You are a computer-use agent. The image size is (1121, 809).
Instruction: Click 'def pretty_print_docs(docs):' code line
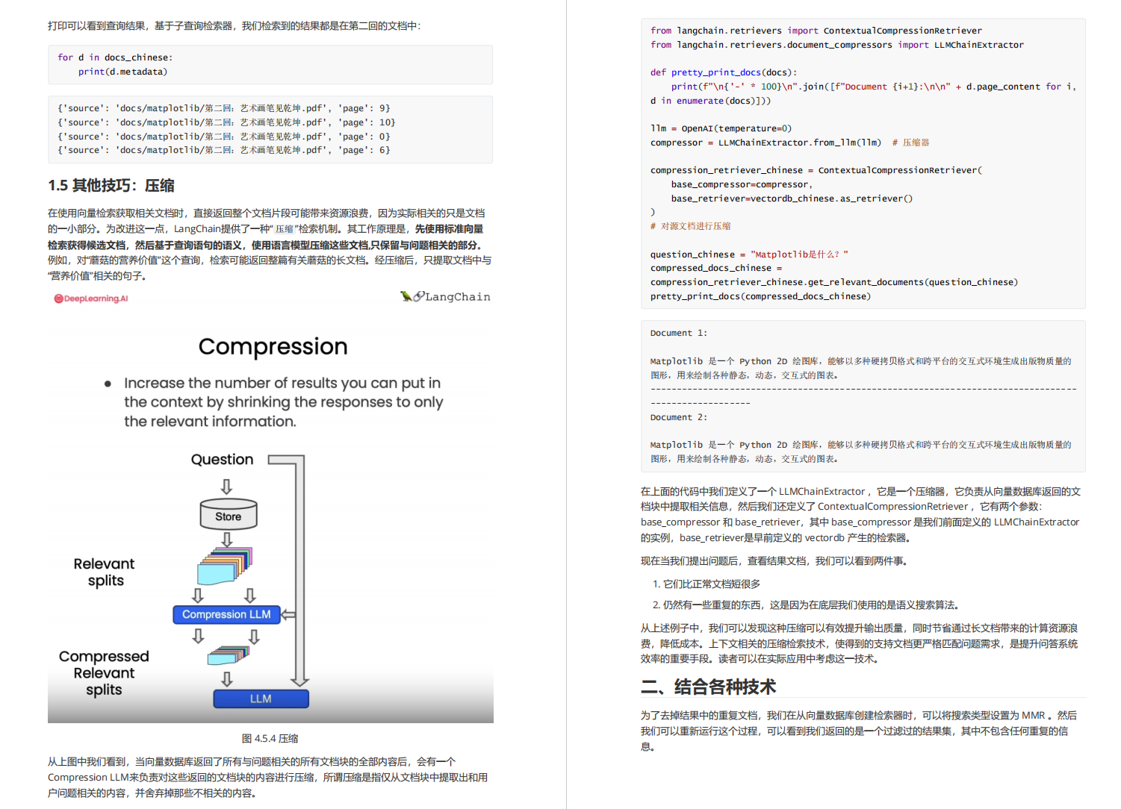pyautogui.click(x=724, y=72)
